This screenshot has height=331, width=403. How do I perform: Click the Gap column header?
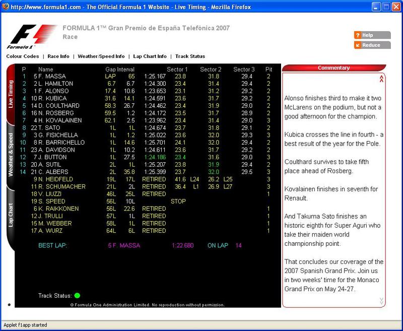110,70
